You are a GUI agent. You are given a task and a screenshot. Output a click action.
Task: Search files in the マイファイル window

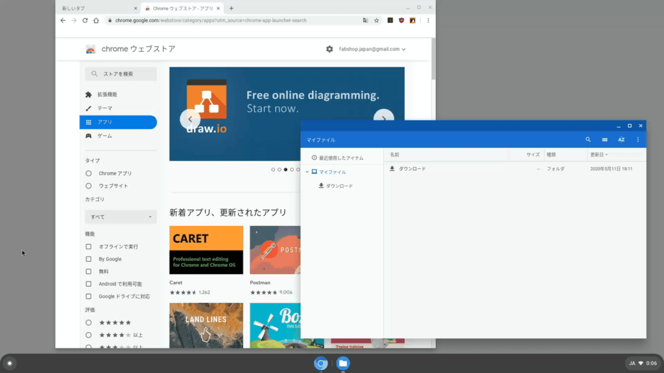[587, 140]
